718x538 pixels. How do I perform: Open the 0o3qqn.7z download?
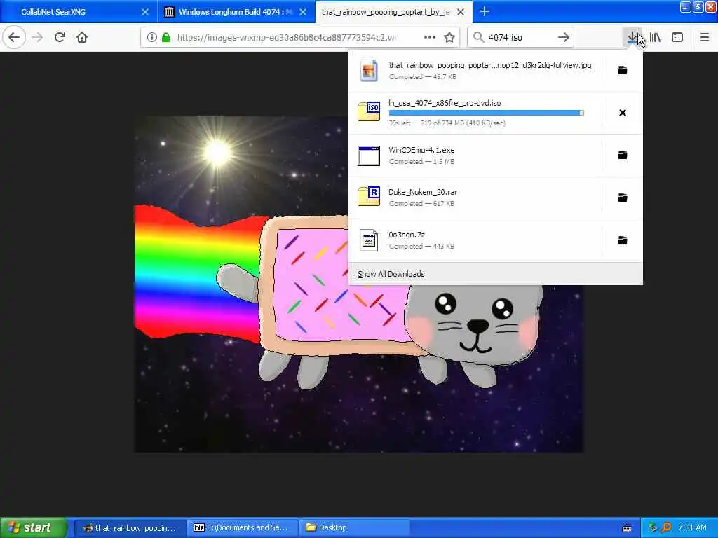point(475,240)
